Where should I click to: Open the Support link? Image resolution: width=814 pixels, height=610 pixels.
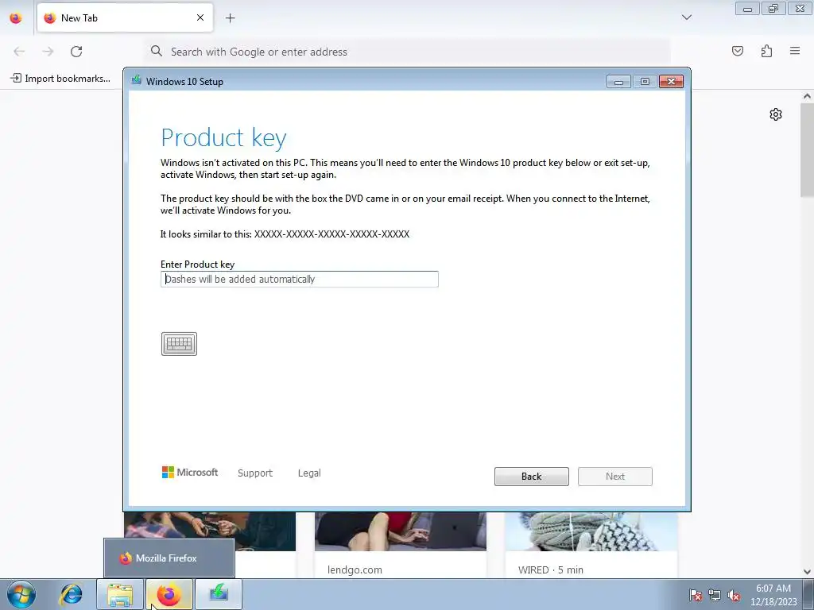[255, 473]
